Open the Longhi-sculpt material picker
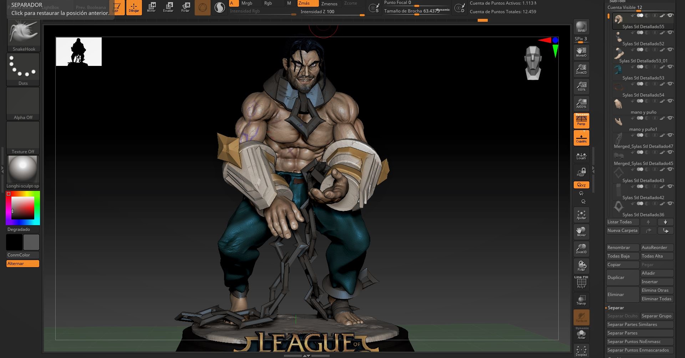 tap(23, 172)
